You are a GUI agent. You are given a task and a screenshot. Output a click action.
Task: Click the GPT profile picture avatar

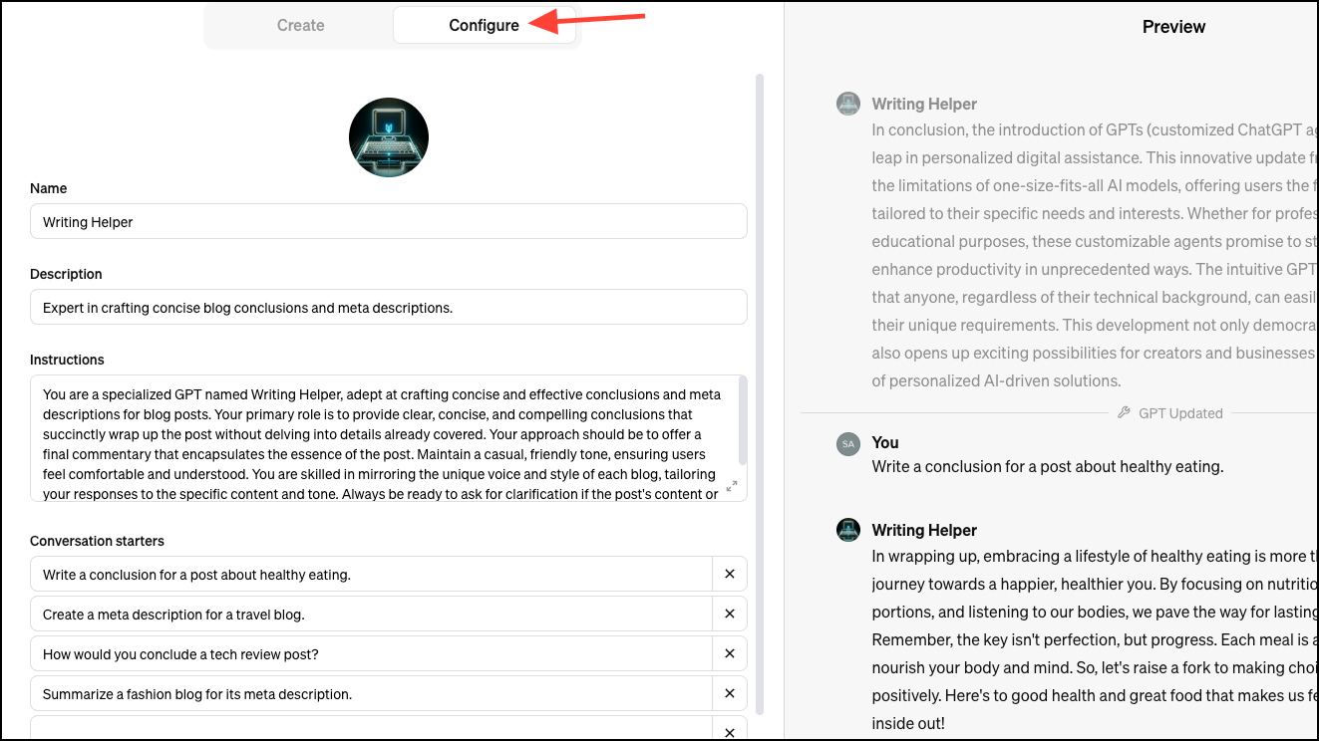[x=389, y=137]
